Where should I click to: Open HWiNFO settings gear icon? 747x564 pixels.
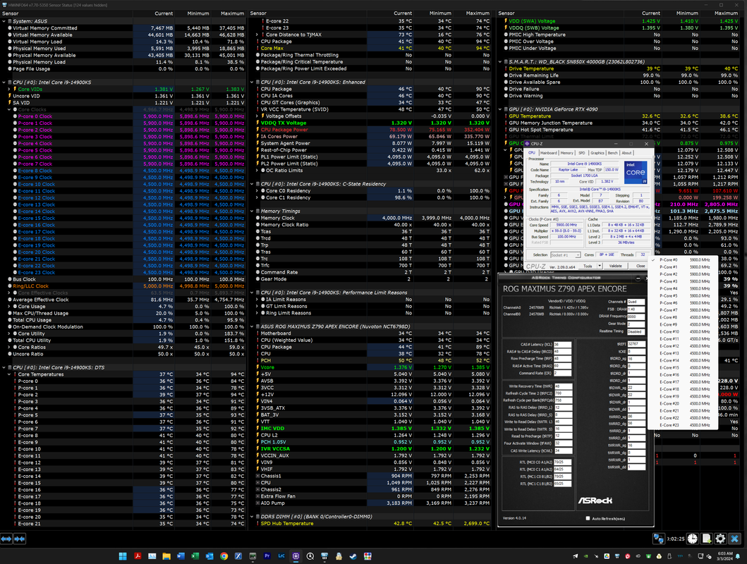click(x=720, y=539)
